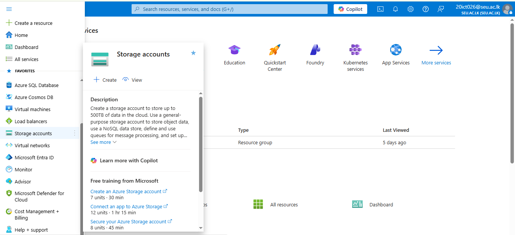This screenshot has height=235, width=515.
Task: Click the Azure Cosmos DB icon
Action: tap(9, 97)
